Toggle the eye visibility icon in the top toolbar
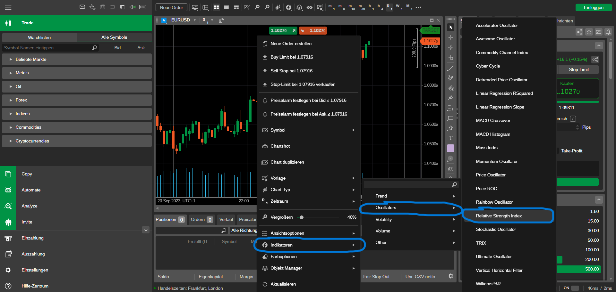The image size is (616, 292). click(309, 7)
